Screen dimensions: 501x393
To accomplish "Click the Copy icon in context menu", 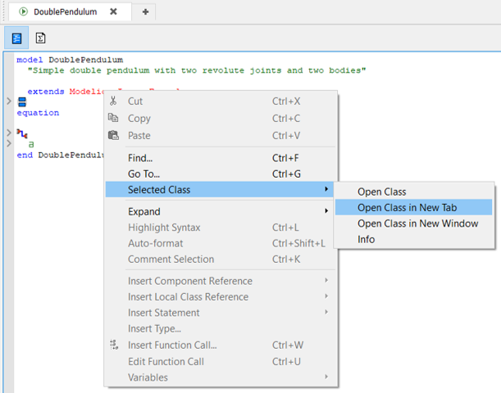I will (x=113, y=118).
